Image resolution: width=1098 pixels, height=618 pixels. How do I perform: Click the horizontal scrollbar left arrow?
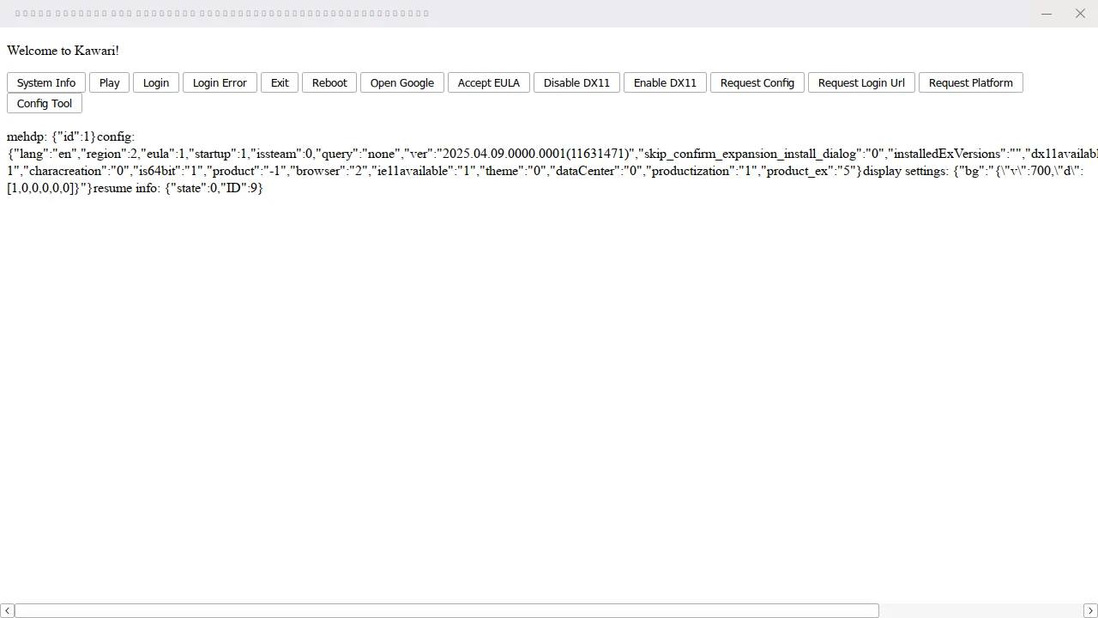(x=7, y=610)
